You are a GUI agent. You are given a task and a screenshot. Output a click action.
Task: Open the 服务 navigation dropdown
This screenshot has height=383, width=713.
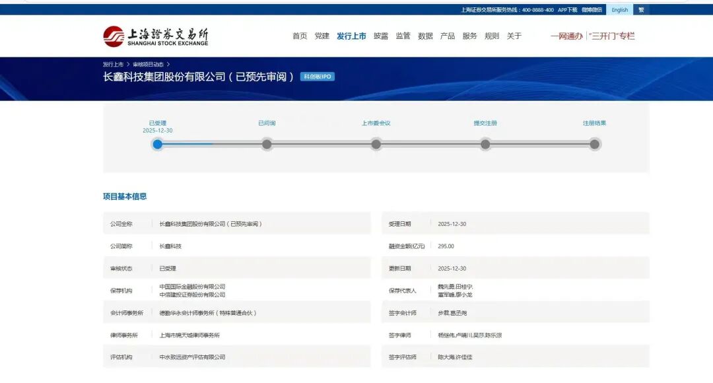point(470,36)
